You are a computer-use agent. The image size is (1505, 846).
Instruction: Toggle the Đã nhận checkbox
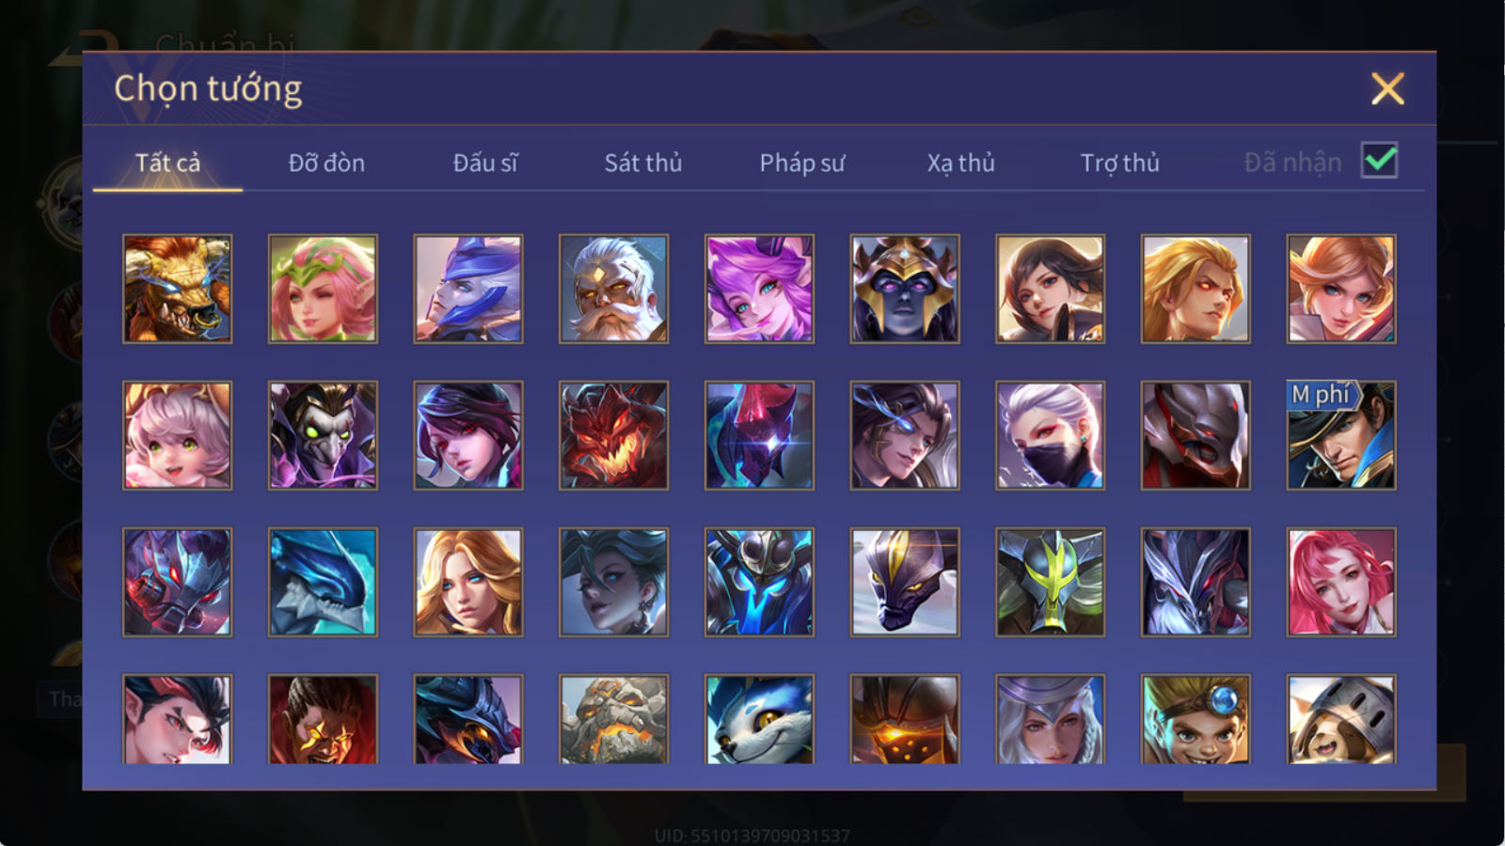click(x=1379, y=161)
